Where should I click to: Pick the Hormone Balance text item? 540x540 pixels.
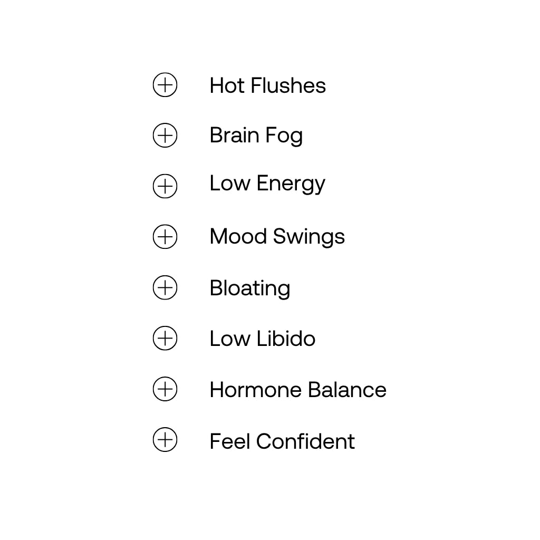click(x=298, y=390)
